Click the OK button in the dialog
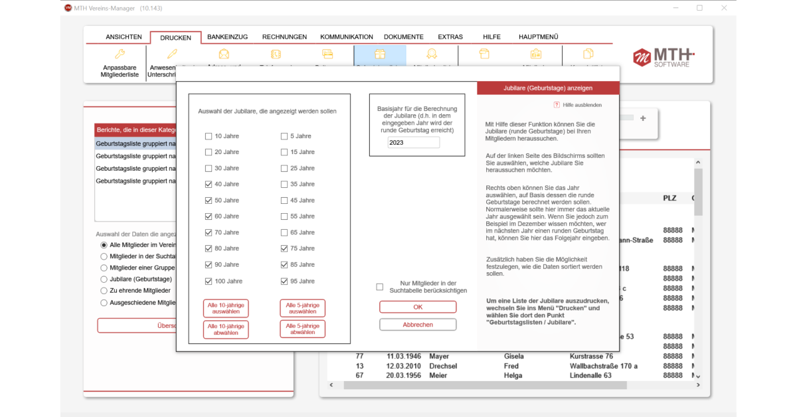 pyautogui.click(x=418, y=307)
